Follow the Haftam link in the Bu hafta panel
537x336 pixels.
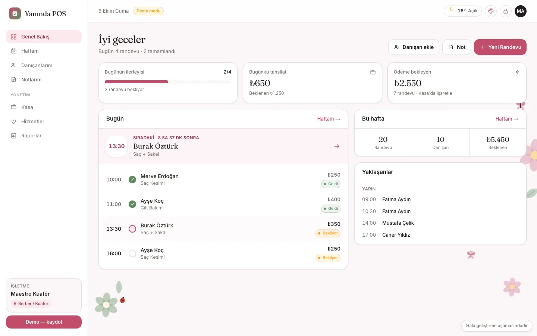click(507, 119)
